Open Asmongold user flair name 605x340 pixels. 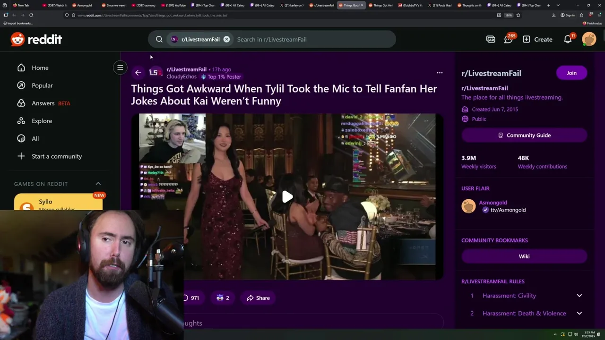[x=493, y=203]
